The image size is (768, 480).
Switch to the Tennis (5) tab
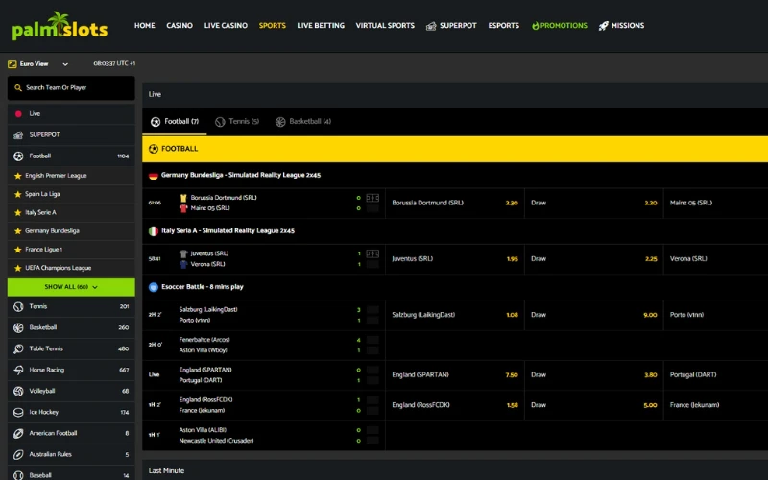coord(237,122)
